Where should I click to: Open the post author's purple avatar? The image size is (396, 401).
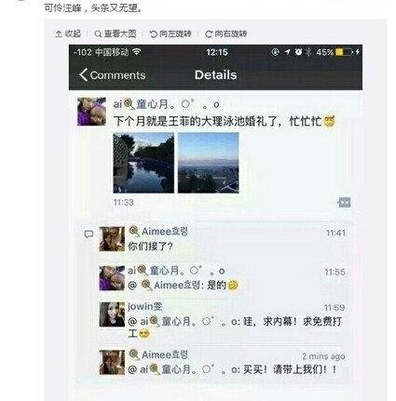91,112
